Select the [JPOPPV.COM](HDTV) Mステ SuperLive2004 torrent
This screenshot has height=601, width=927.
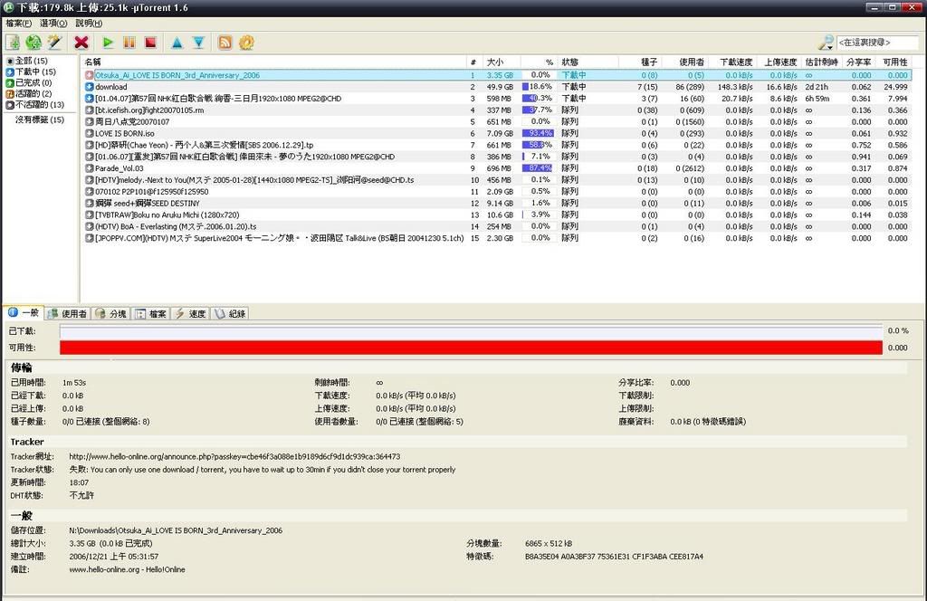(x=497, y=238)
